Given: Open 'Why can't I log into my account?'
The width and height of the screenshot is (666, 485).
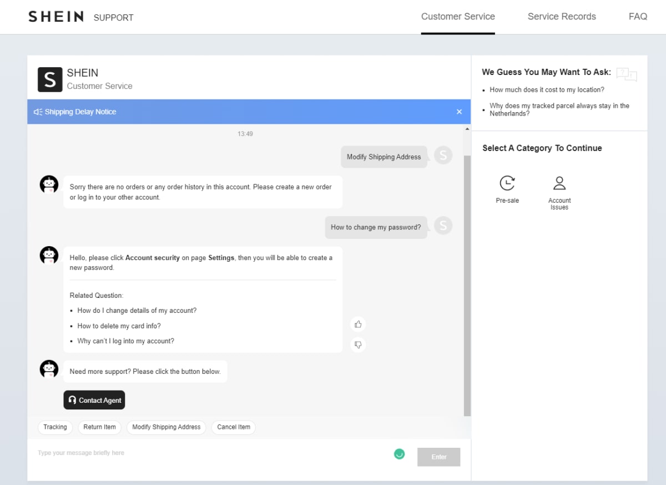Looking at the screenshot, I should coord(126,341).
